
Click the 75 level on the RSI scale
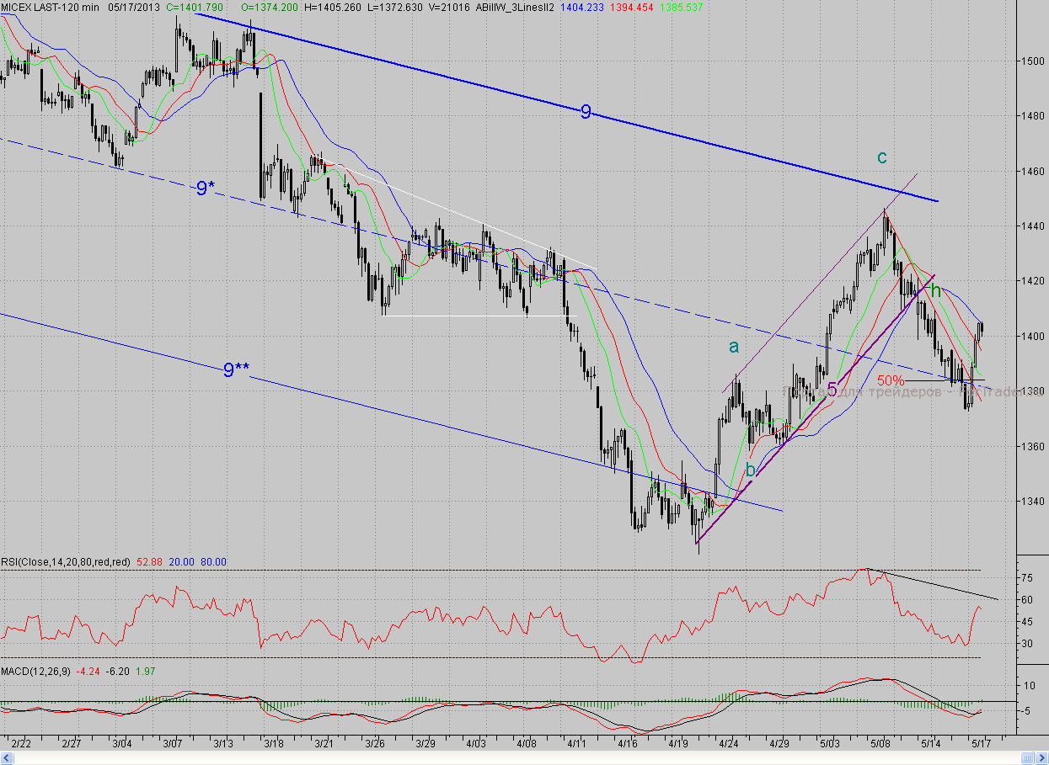[1027, 578]
